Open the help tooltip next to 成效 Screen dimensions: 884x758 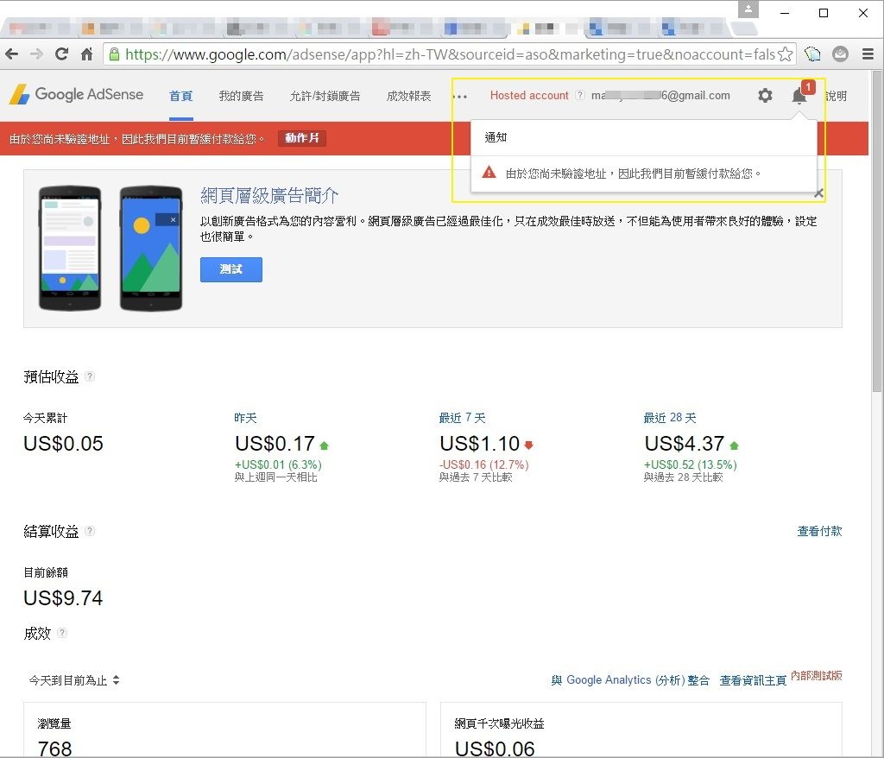pyautogui.click(x=62, y=634)
